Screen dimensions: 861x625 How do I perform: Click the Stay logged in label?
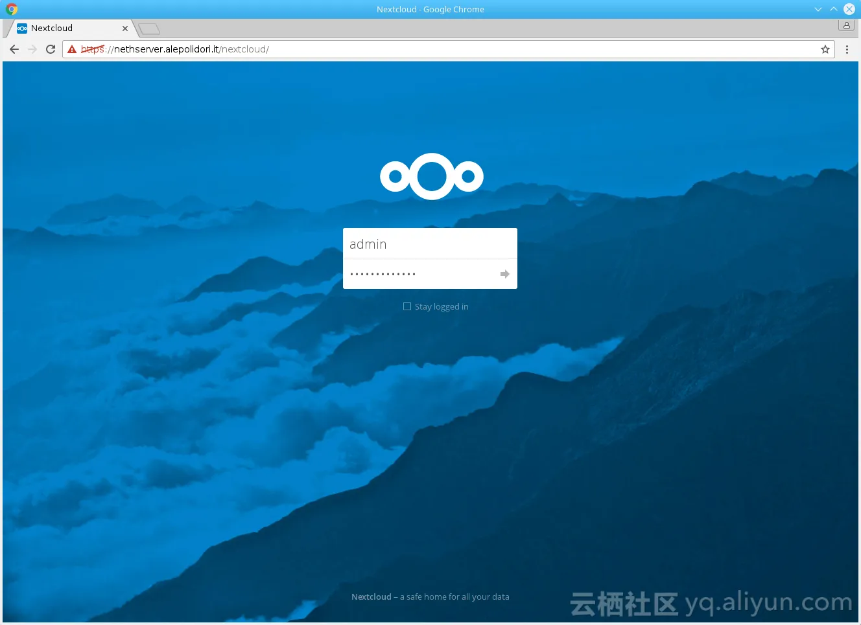click(442, 306)
